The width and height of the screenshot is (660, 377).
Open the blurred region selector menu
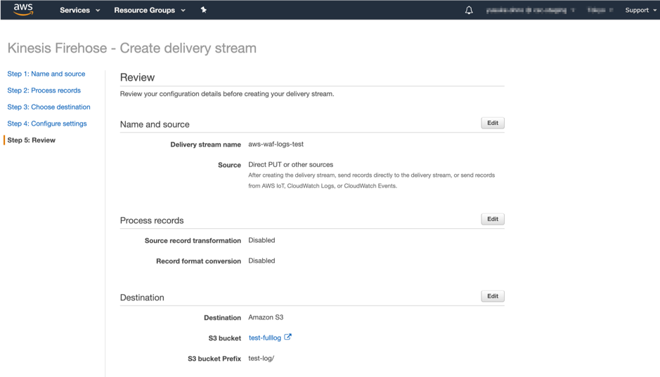click(x=600, y=10)
